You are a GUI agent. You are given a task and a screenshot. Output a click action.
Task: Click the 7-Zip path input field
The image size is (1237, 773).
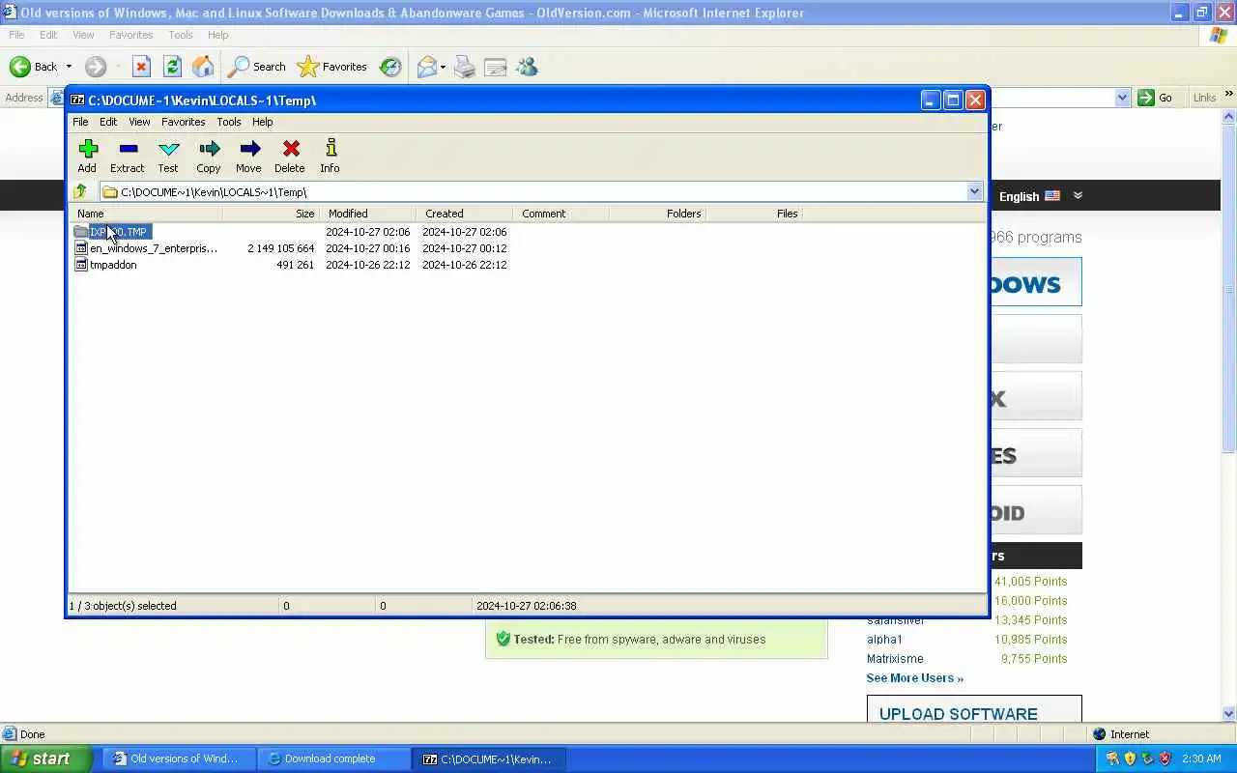point(532,191)
